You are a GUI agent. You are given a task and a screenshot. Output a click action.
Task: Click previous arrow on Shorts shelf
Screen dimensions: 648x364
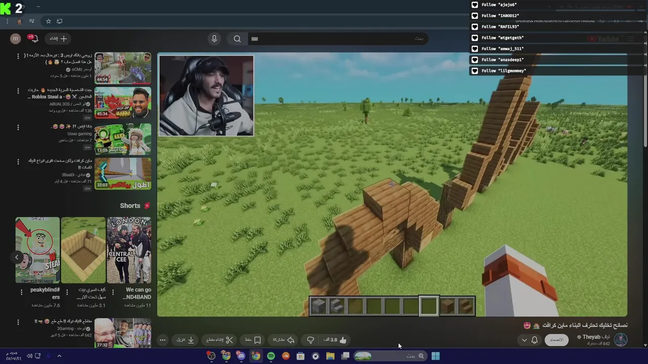(16, 257)
